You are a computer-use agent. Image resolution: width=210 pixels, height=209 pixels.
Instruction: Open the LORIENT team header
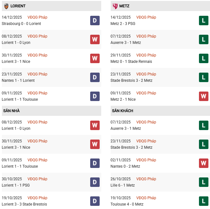[18, 6]
